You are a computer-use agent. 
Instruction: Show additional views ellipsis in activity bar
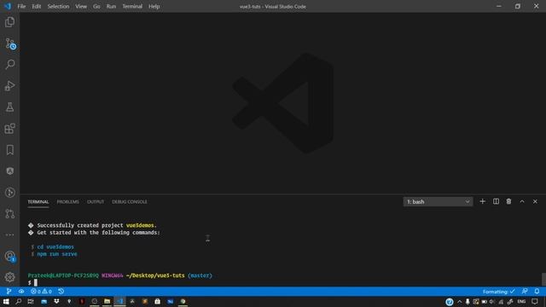tap(9, 235)
